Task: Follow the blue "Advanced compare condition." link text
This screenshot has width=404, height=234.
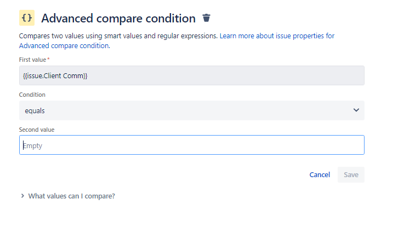Action: (x=65, y=46)
